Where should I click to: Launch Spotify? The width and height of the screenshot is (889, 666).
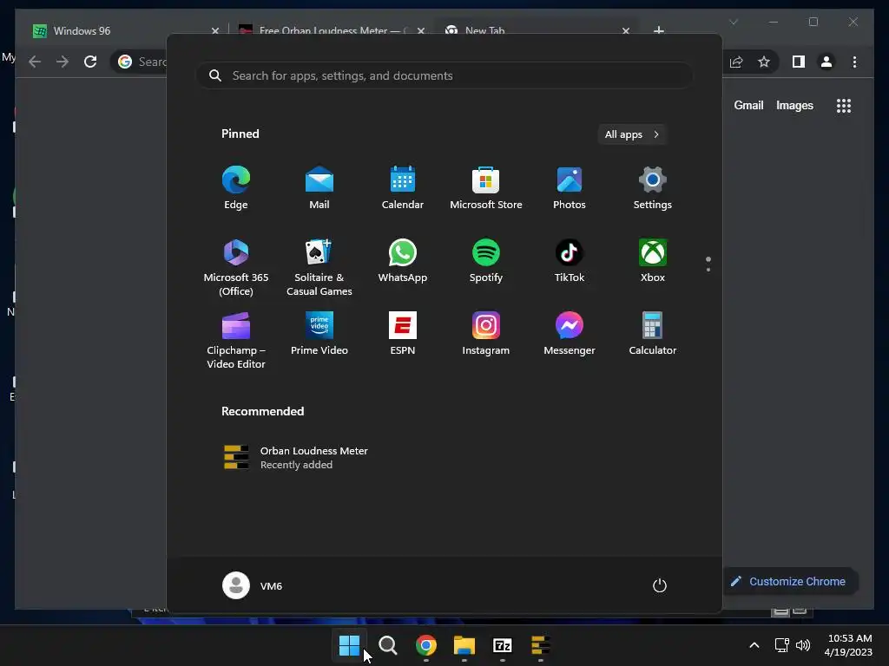(x=486, y=260)
